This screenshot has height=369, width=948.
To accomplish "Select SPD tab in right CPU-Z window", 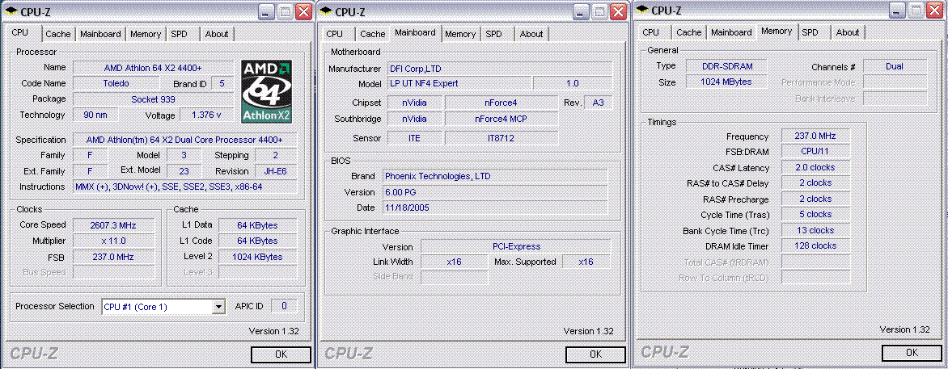I will (x=810, y=32).
